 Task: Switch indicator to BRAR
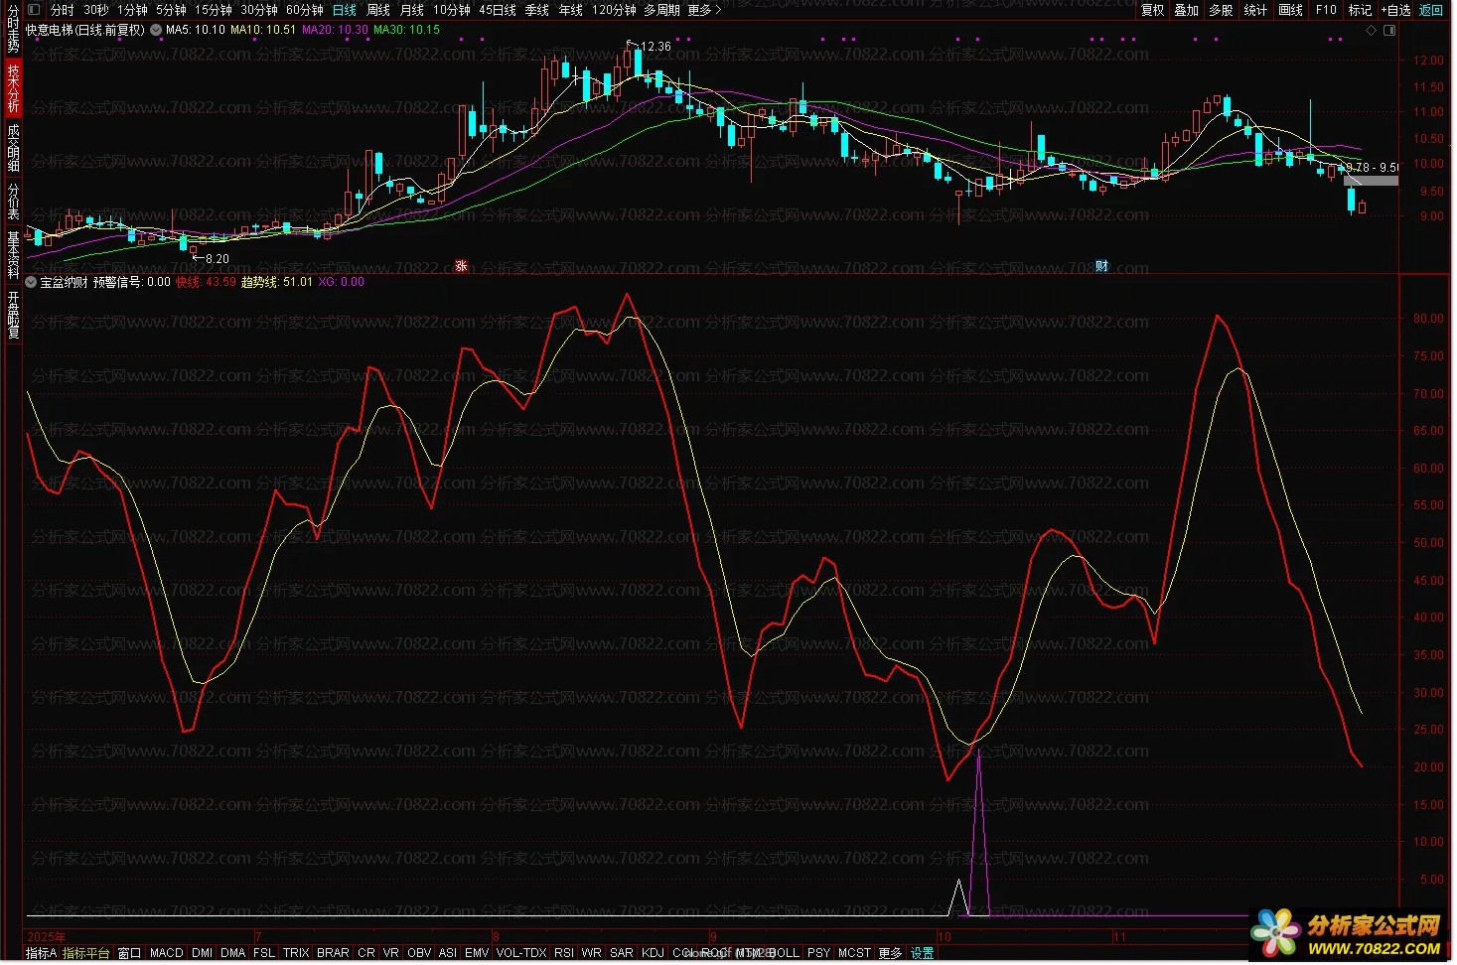(334, 953)
